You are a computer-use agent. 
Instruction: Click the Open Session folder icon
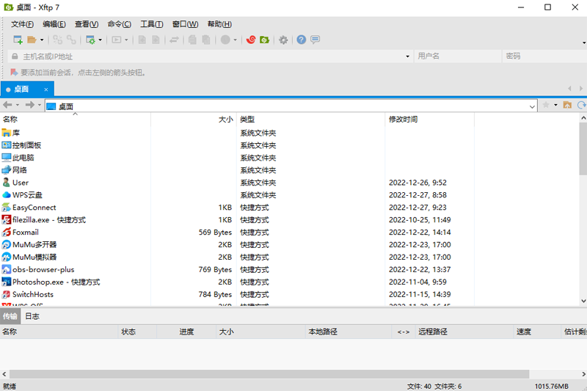[32, 40]
